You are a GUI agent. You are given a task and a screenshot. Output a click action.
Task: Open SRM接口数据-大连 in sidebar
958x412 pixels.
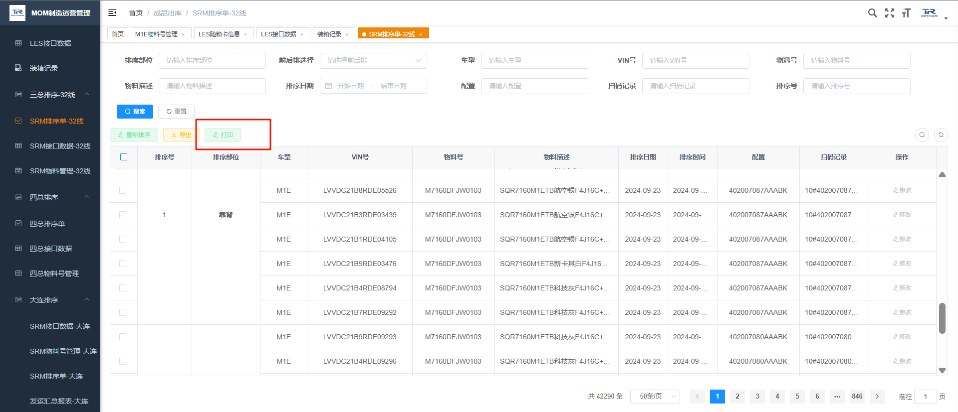60,326
